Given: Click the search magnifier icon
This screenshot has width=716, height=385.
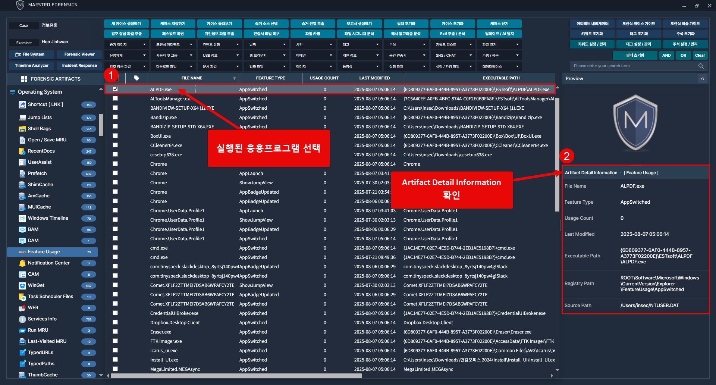Looking at the screenshot, I should [x=701, y=66].
